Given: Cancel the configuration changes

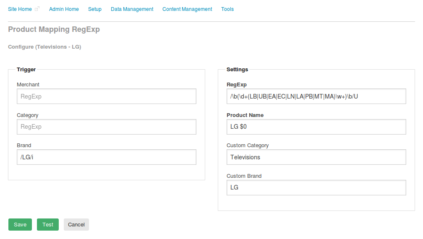Looking at the screenshot, I should pos(76,224).
